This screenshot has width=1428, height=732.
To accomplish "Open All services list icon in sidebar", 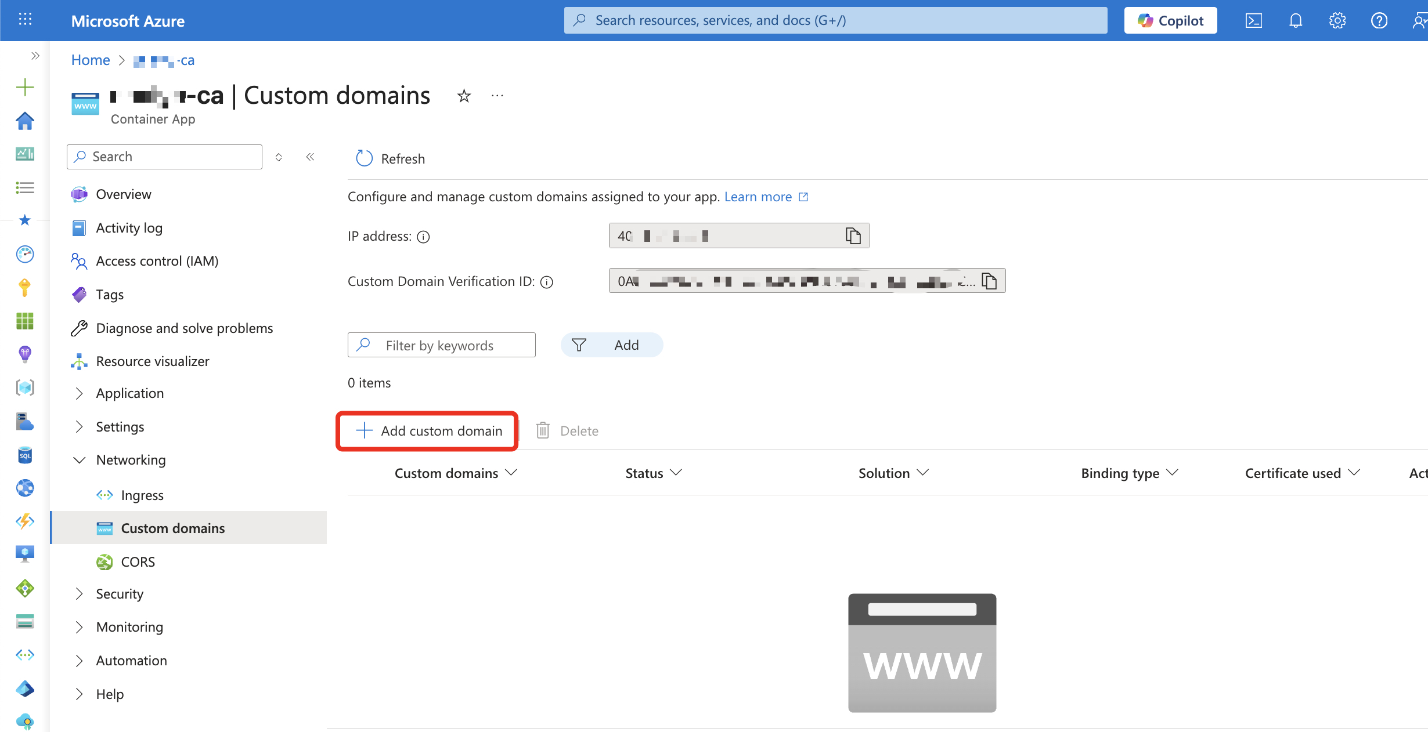I will coord(25,187).
